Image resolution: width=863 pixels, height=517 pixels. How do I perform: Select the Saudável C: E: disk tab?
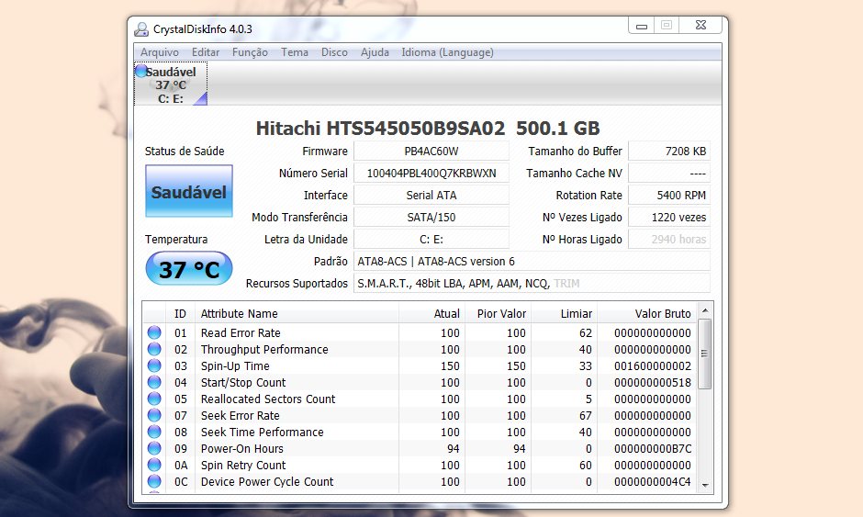[x=171, y=84]
